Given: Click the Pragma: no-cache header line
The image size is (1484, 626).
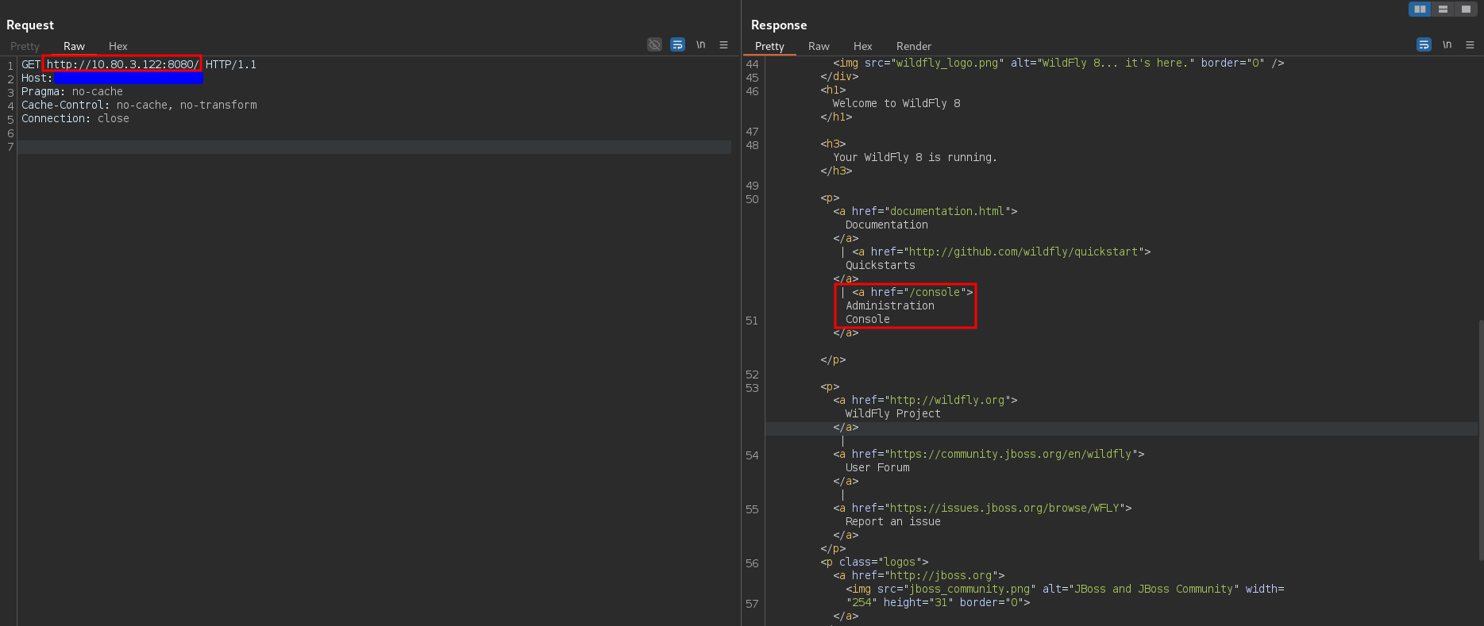Looking at the screenshot, I should point(72,91).
